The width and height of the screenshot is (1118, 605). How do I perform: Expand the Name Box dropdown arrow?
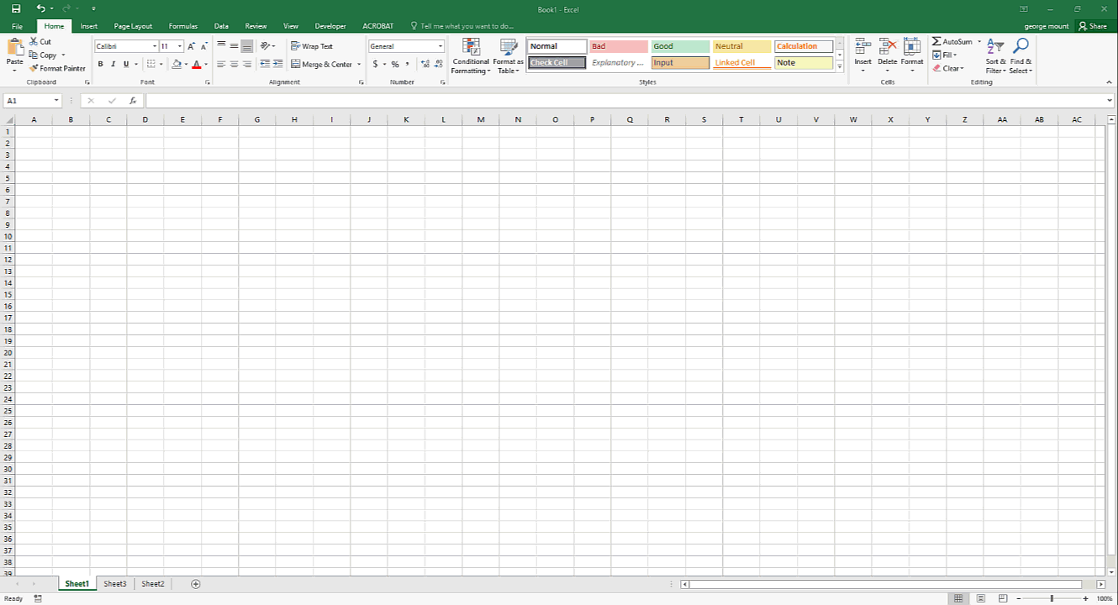[56, 101]
